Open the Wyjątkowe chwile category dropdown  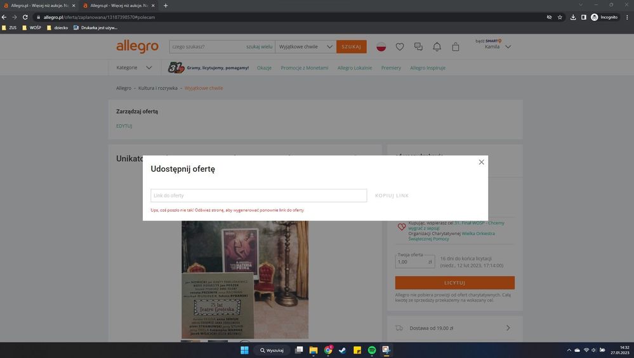pyautogui.click(x=306, y=47)
